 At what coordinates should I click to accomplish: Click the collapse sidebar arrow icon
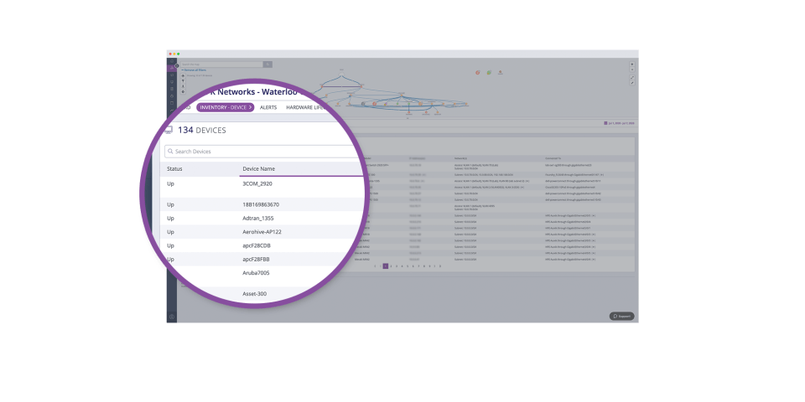pos(177,65)
